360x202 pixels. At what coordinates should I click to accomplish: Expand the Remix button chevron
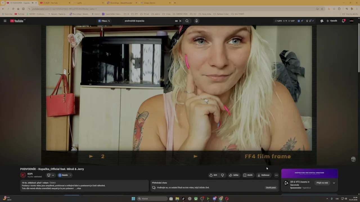tap(71, 175)
